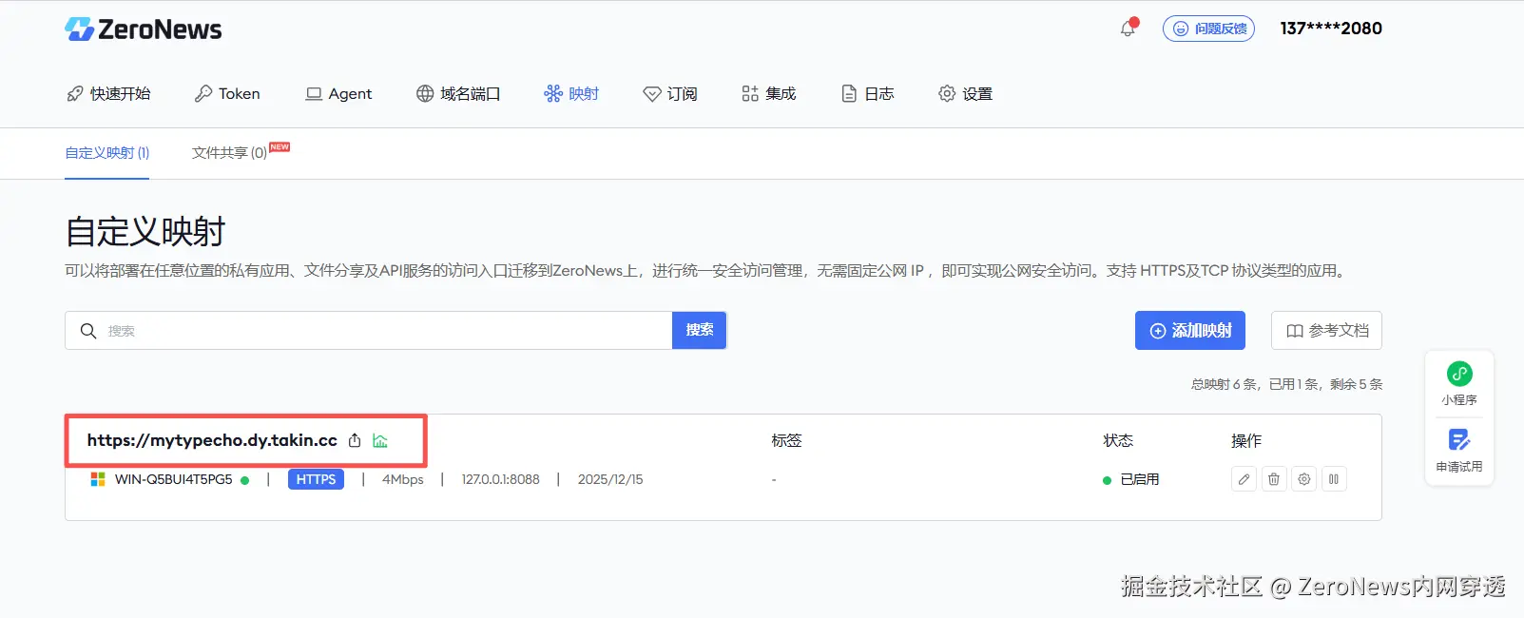Open 域名端口 menu item
Viewport: 1524px width, 618px height.
pyautogui.click(x=458, y=93)
